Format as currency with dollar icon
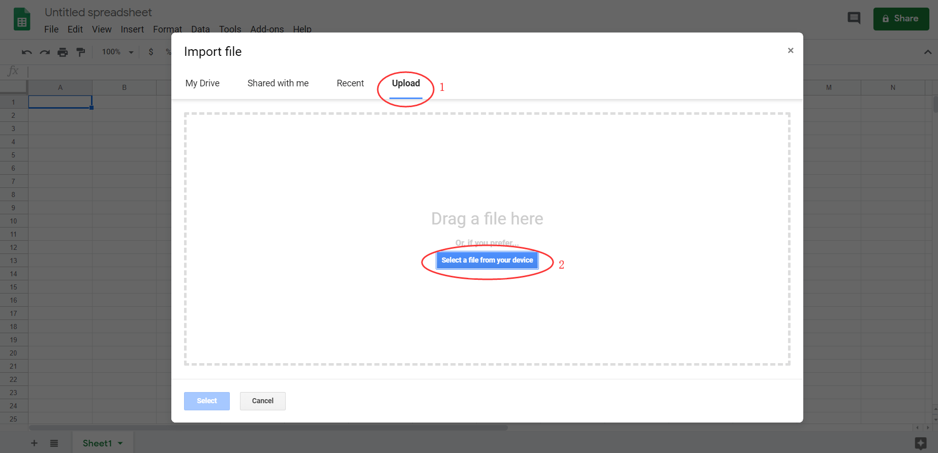 [x=151, y=52]
